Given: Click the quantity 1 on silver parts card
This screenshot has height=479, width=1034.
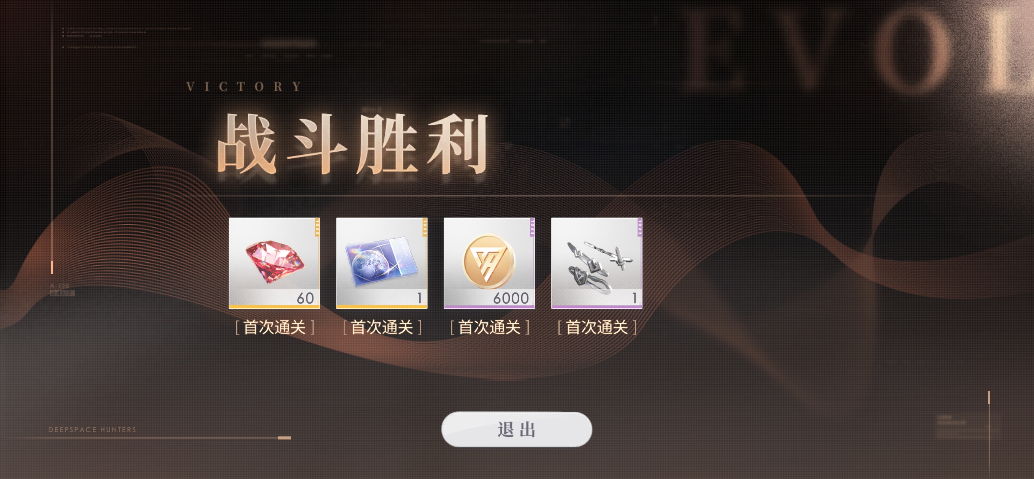Looking at the screenshot, I should pos(634,298).
